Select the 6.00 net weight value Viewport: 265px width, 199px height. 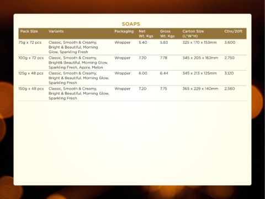(143, 73)
